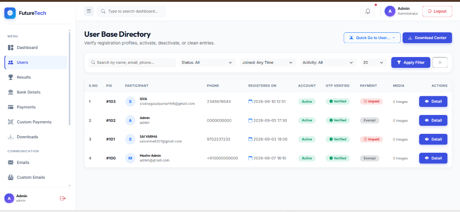Viewport: 460px width, 212px height.
Task: Open the Activity: All dropdown
Action: [x=328, y=62]
